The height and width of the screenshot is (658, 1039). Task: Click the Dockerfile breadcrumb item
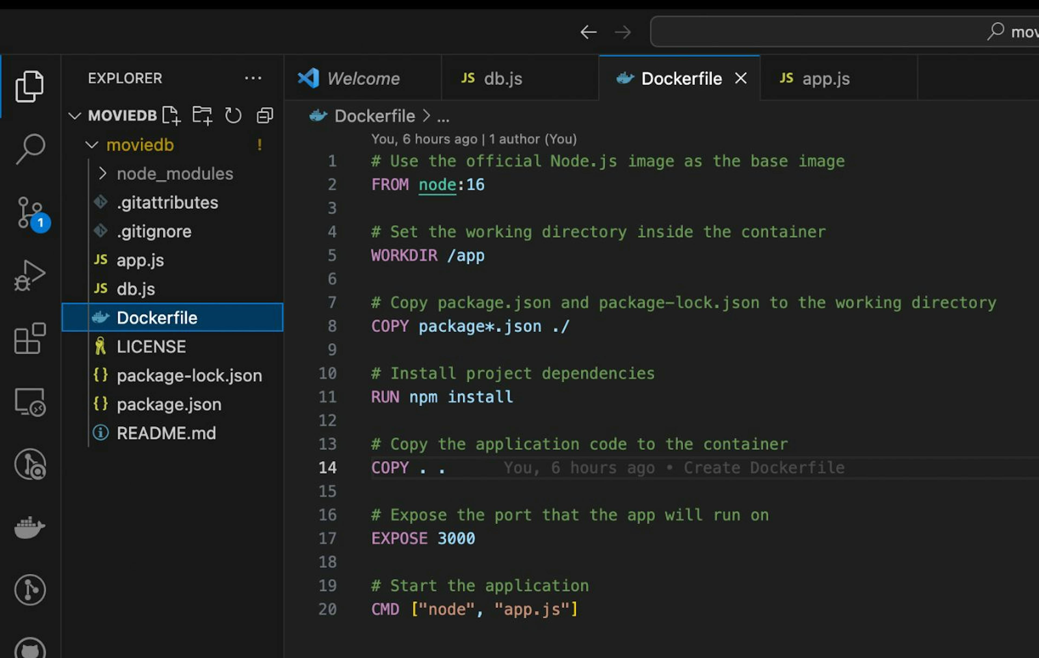[374, 115]
